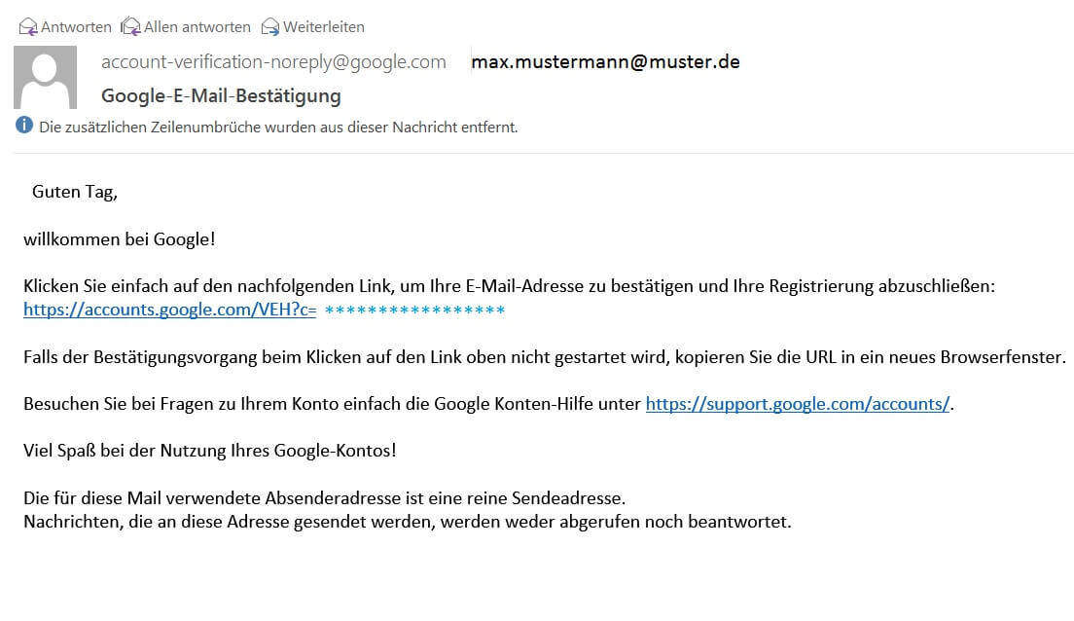This screenshot has height=621, width=1074.
Task: Click the line starting "Nachrichten, die an diese Adresse"
Action: click(408, 522)
